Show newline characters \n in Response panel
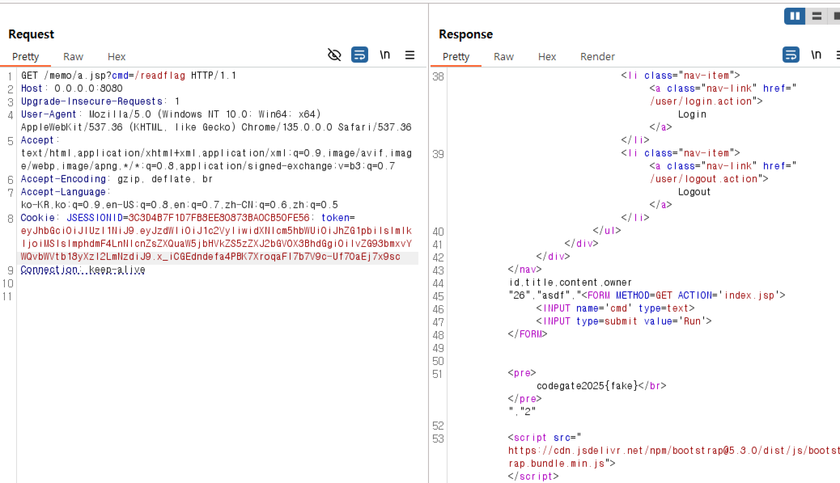Viewport: 840px width, 483px height. (816, 55)
